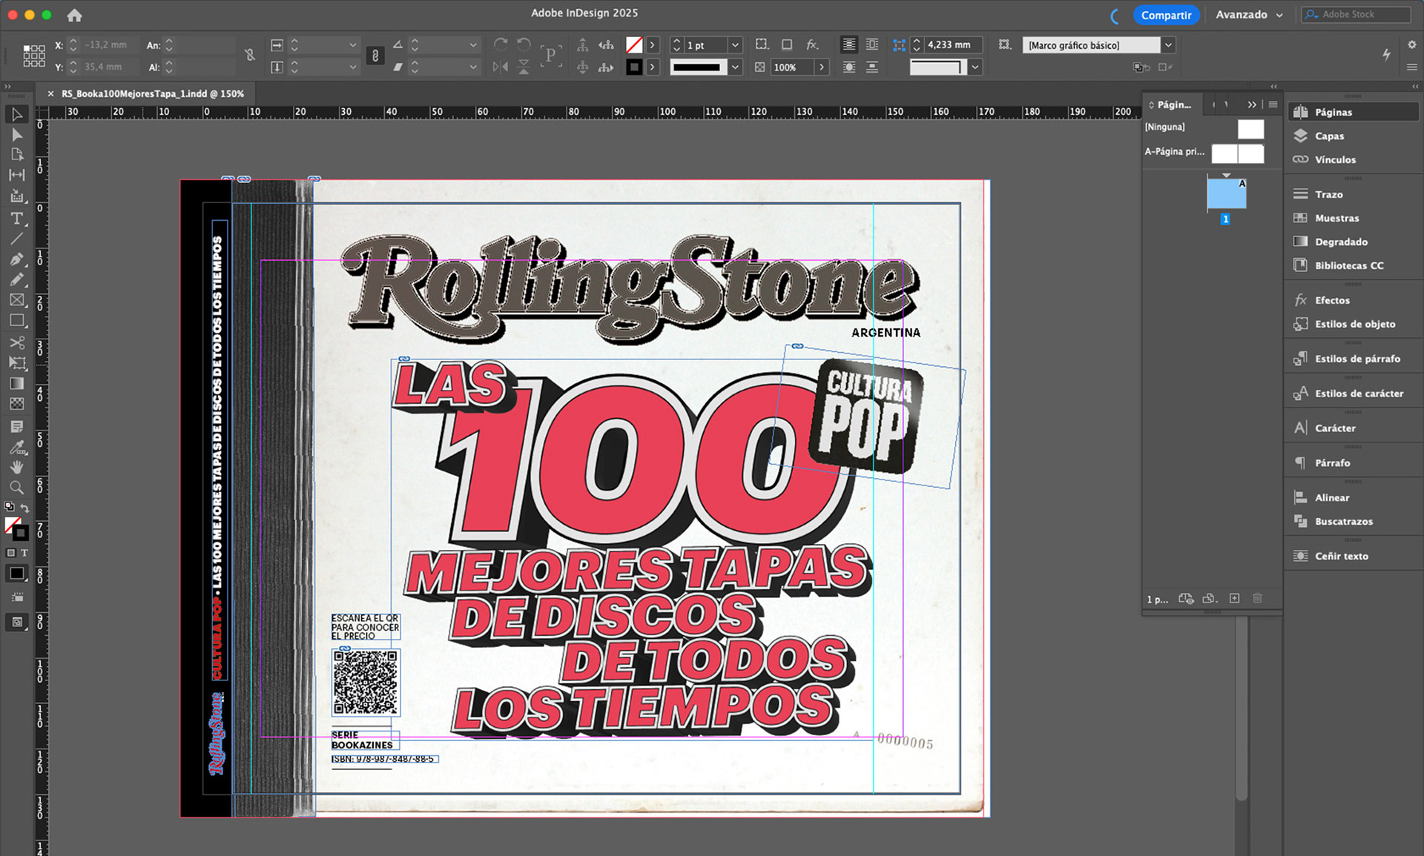1424x856 pixels.
Task: Click the fill color swatch in control bar
Action: [634, 45]
